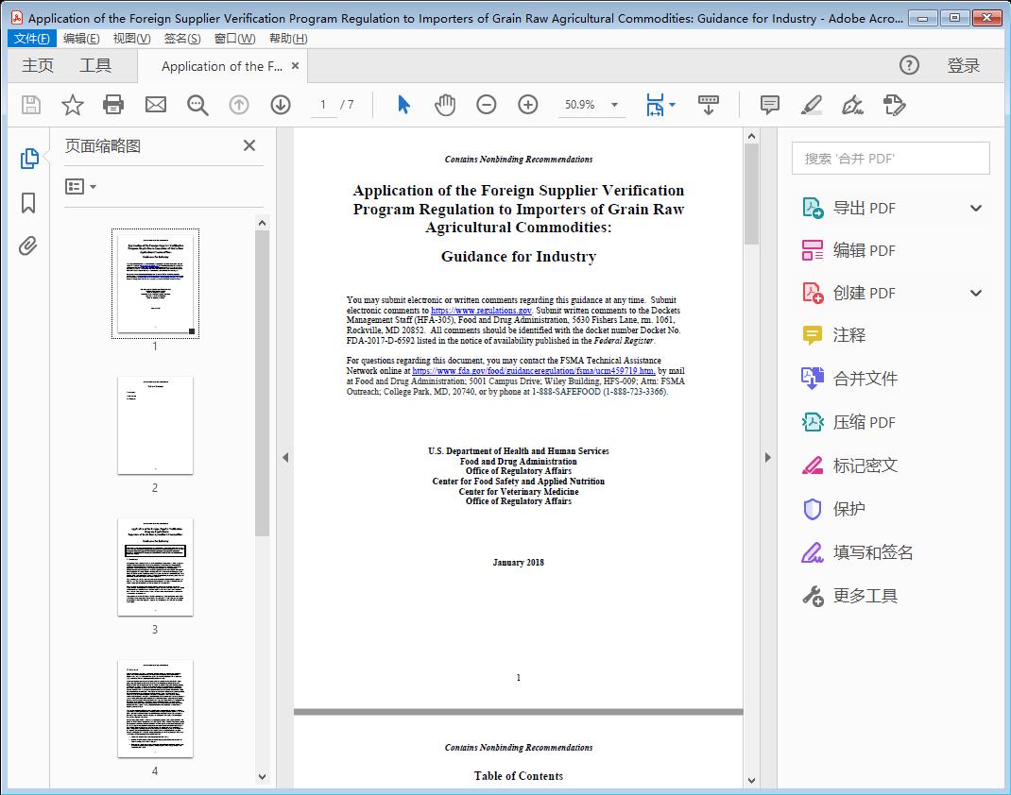Image resolution: width=1011 pixels, height=795 pixels.
Task: Switch to presentation reading mode
Action: pos(709,105)
